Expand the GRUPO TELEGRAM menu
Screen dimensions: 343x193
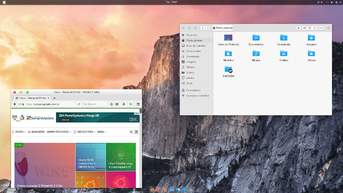coord(59,132)
